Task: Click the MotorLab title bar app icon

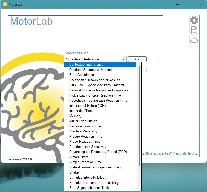Action: [x=5, y=4]
